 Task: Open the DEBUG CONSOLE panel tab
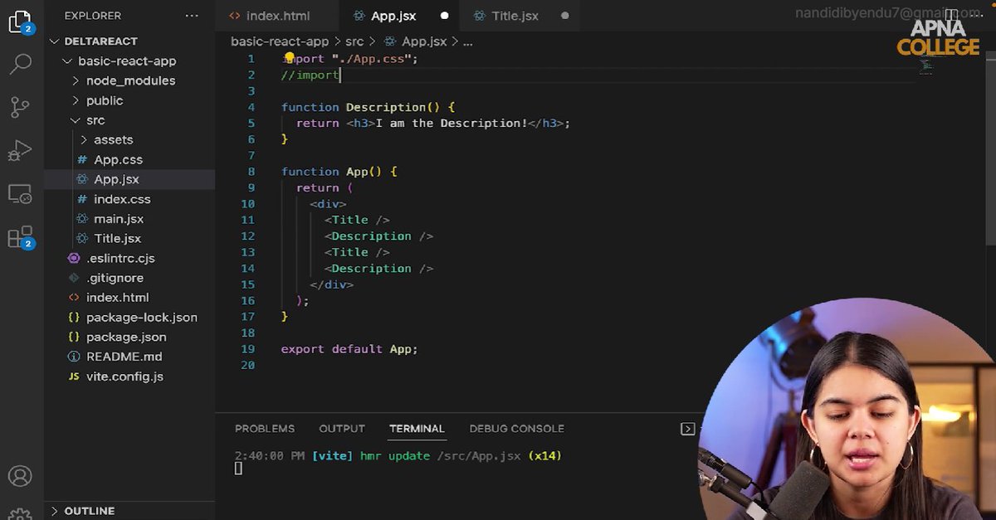tap(516, 429)
